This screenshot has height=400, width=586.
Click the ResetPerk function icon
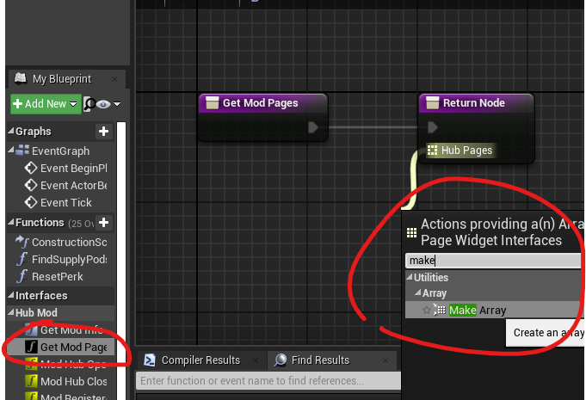click(22, 276)
